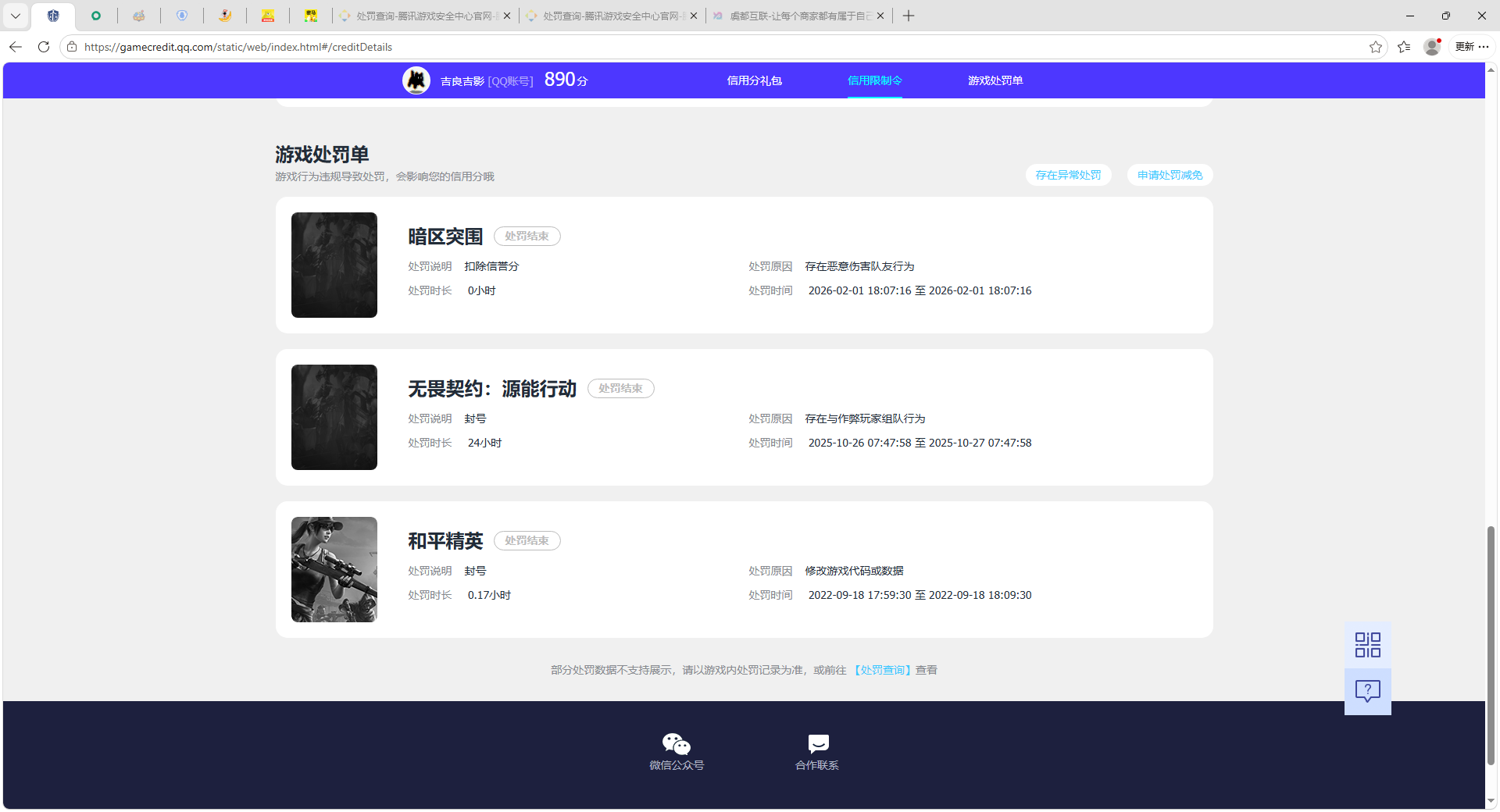Open the 和平精英 game thumbnail
Viewport: 1500px width, 812px height.
coord(334,569)
